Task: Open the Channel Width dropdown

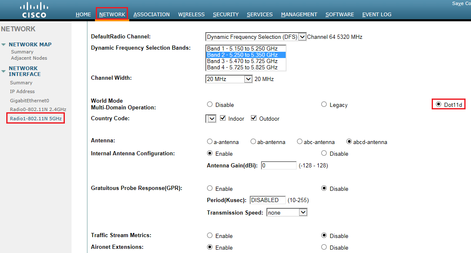Action: 249,78
